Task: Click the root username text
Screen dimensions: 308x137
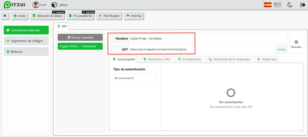Action: tap(43, 5)
